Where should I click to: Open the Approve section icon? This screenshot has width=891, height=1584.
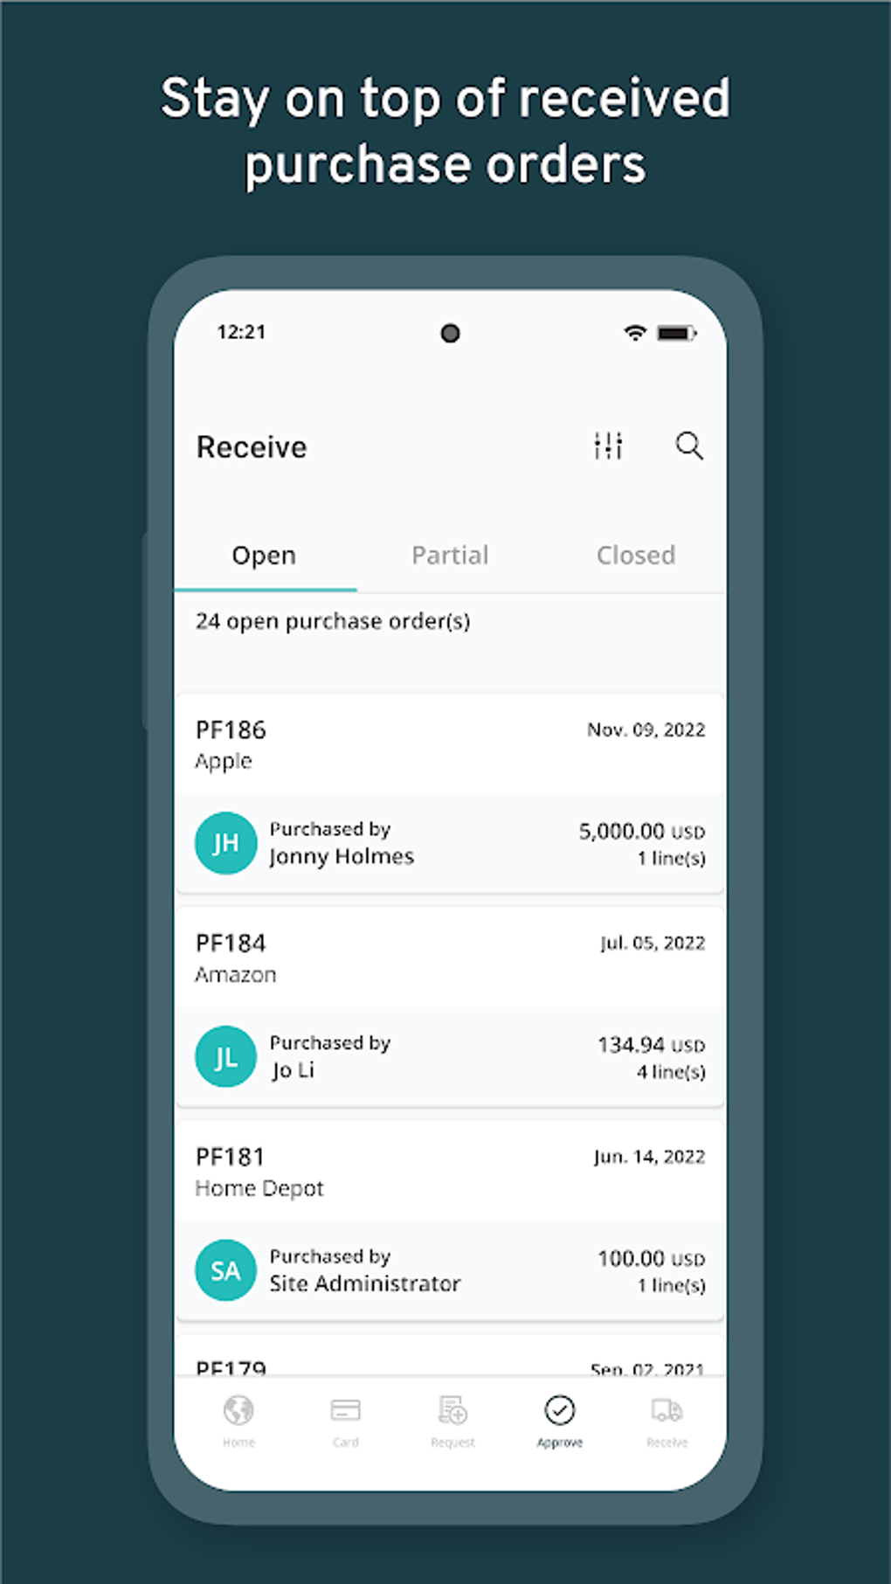pos(559,1420)
